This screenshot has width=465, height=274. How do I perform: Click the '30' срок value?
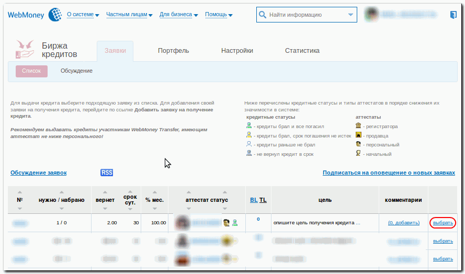[x=136, y=223]
